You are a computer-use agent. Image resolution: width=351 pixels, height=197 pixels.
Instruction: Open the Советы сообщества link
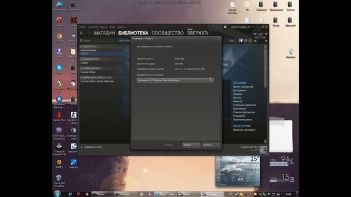pos(244,112)
